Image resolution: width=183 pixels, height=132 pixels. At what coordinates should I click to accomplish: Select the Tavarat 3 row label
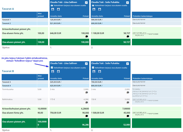(6, 82)
